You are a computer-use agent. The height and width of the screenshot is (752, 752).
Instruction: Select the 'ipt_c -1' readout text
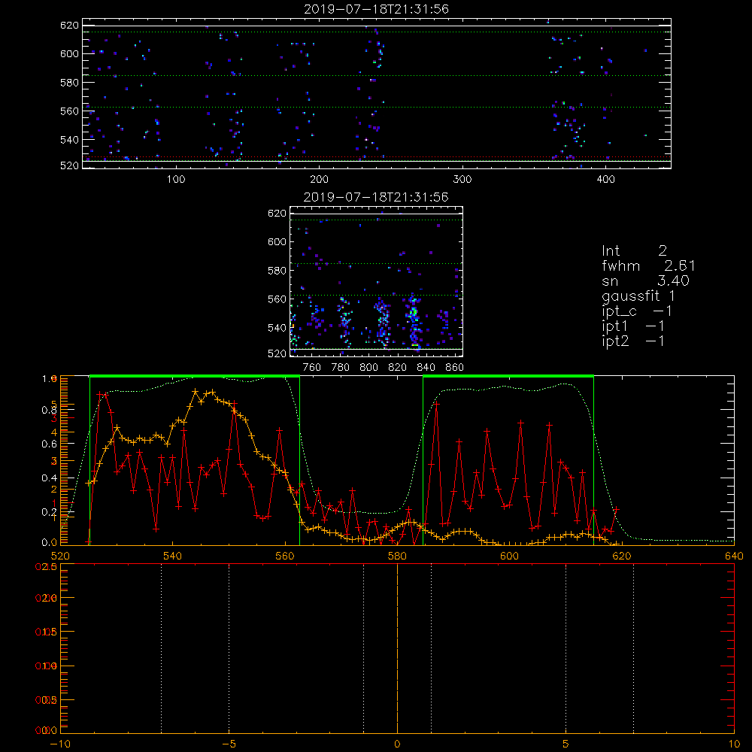[x=637, y=311]
